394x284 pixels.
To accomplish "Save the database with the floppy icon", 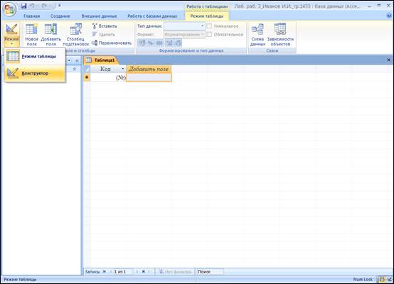I will (23, 6).
